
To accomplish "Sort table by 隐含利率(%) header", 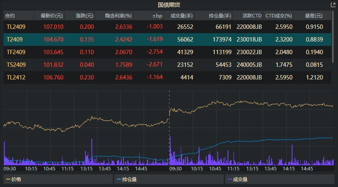I will (118, 16).
